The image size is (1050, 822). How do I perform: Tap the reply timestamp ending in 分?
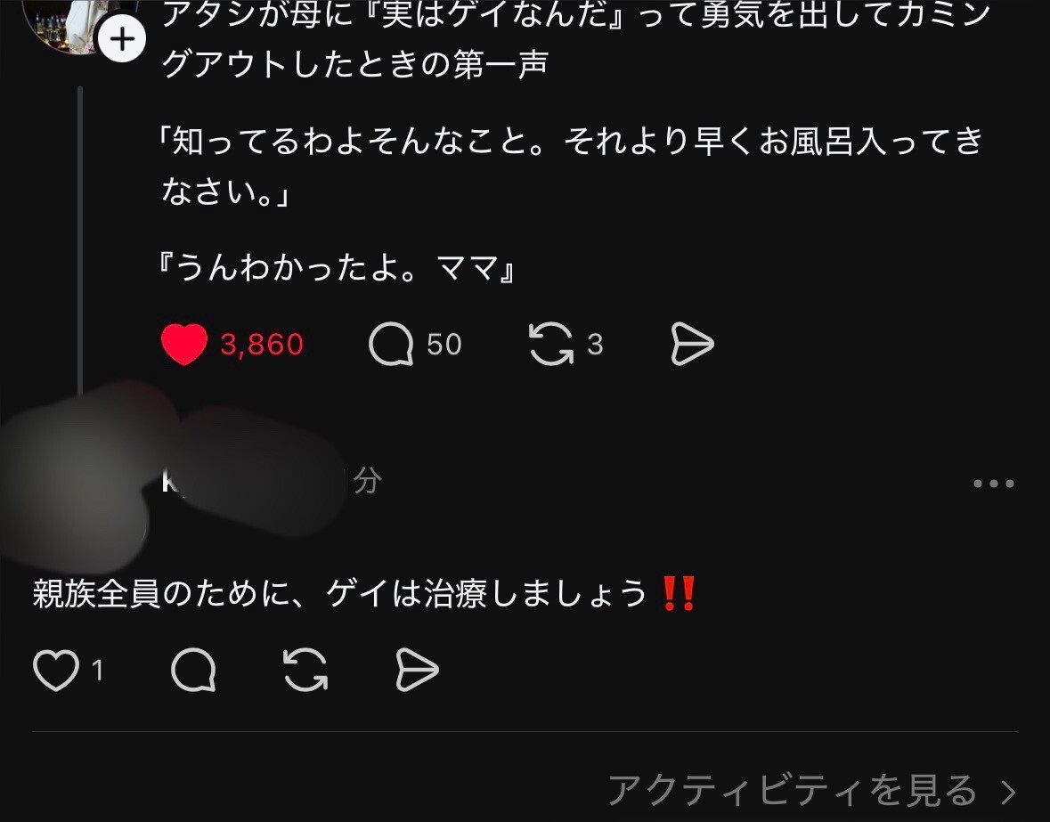(367, 481)
